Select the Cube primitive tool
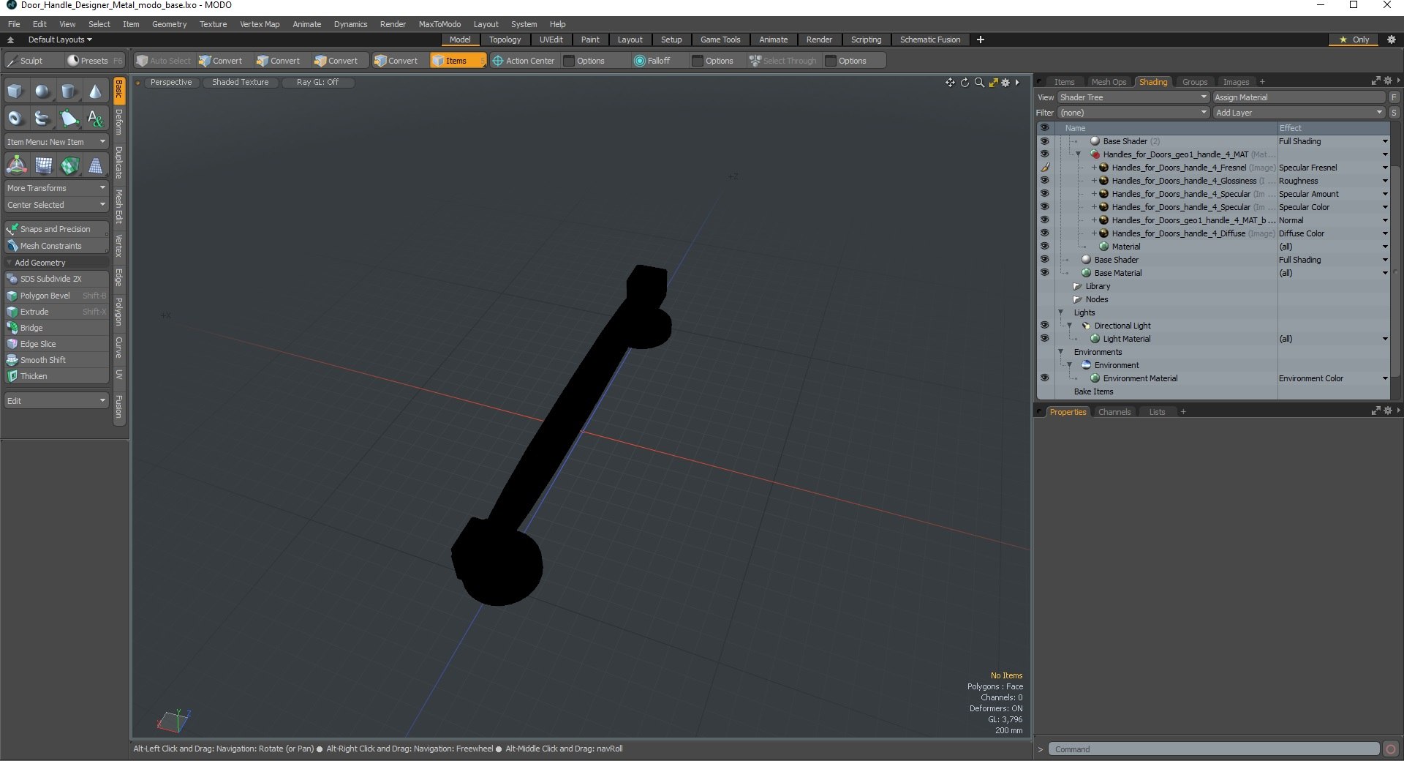Screen dimensions: 1404x761 click(x=16, y=91)
